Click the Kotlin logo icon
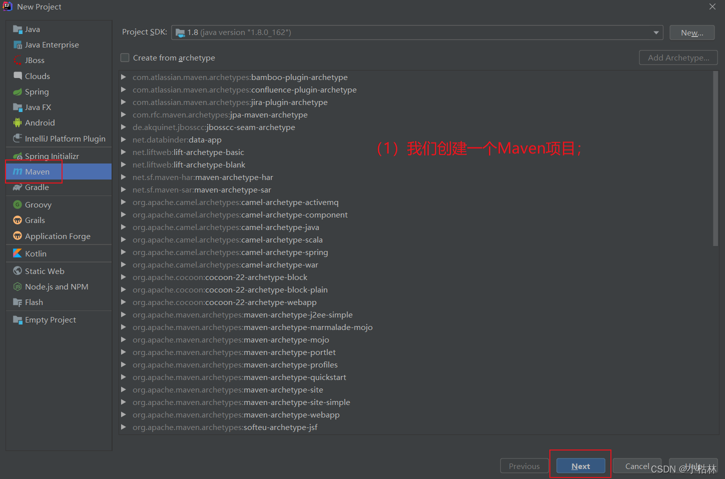Viewport: 725px width, 479px height. pos(18,253)
